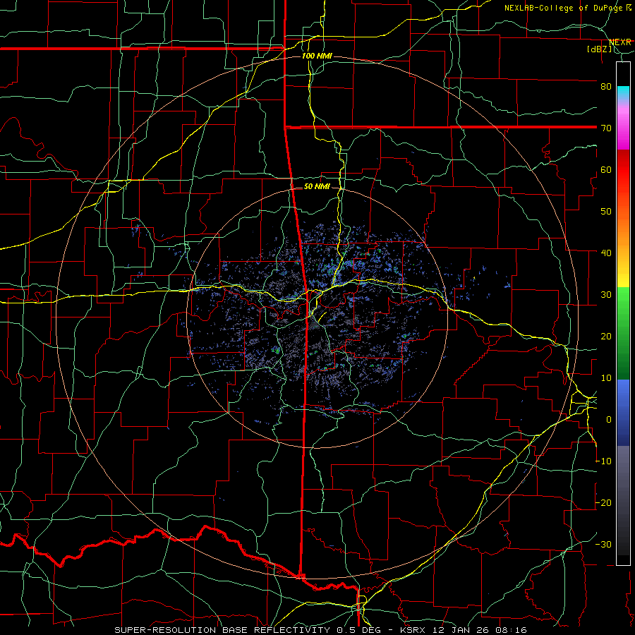Click the cyan top of the color bar
The width and height of the screenshot is (635, 635).
click(x=623, y=93)
